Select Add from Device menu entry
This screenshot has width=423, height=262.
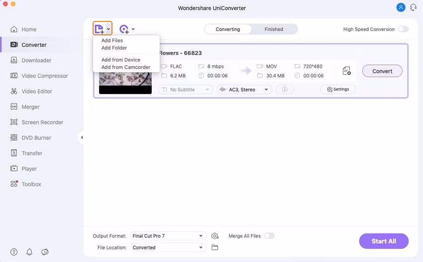(120, 60)
